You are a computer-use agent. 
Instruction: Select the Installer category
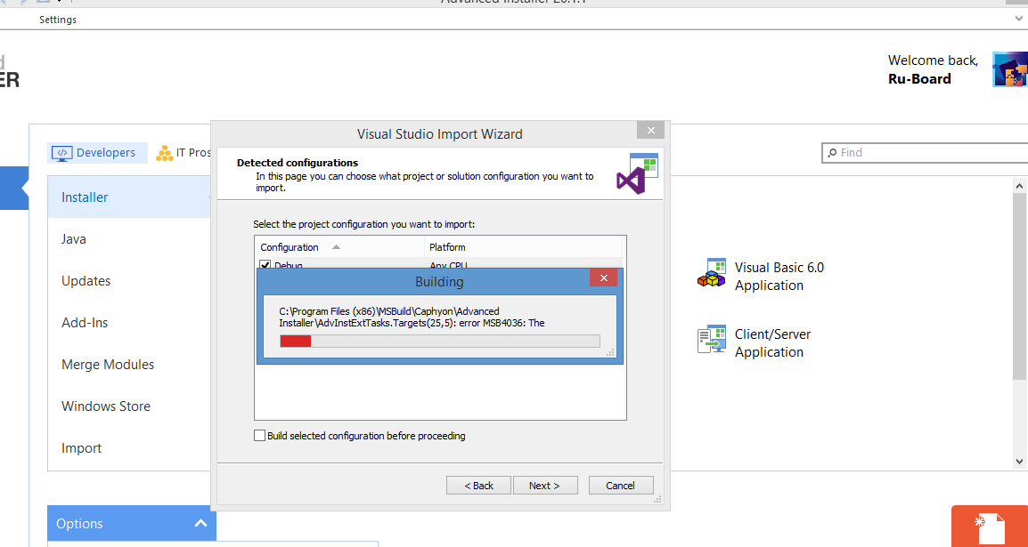(x=85, y=197)
